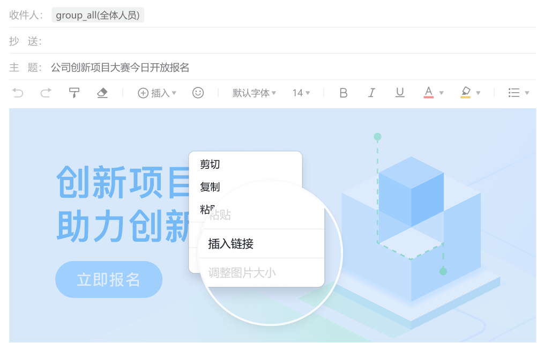Click the Clear Formatting eraser icon
Viewport: 537px width, 343px height.
point(103,93)
